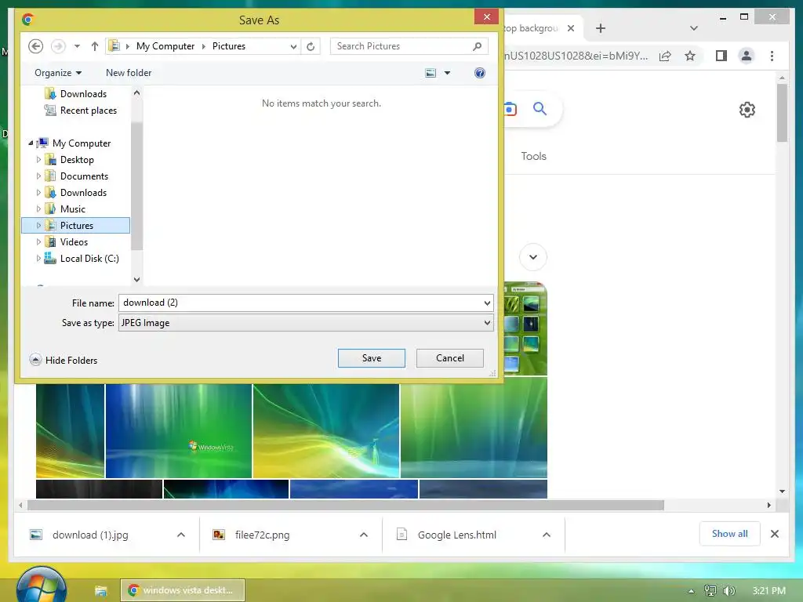Open the Windows Start orb
Screen dimensions: 803x602
point(41,586)
